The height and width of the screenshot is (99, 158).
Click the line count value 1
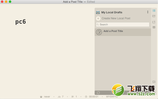(76, 97)
